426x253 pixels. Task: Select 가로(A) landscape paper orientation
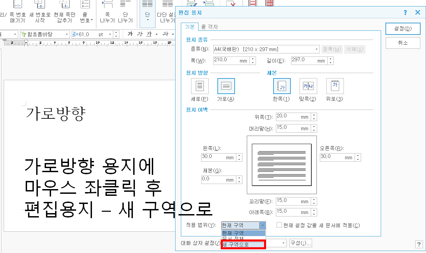tap(226, 86)
